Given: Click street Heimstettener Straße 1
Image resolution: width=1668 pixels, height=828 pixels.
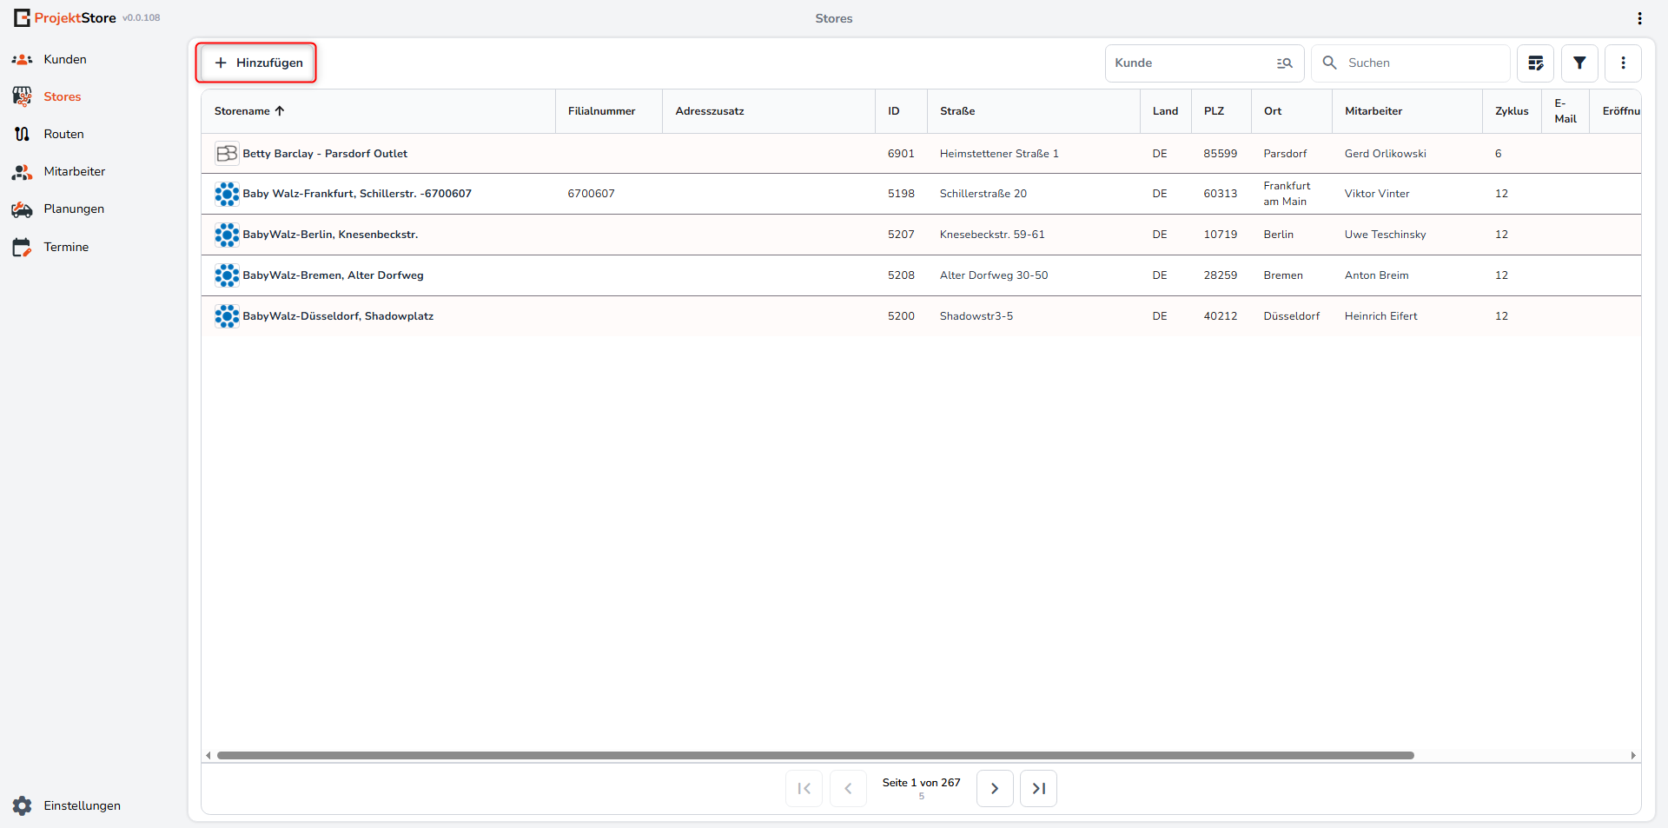Looking at the screenshot, I should point(999,154).
